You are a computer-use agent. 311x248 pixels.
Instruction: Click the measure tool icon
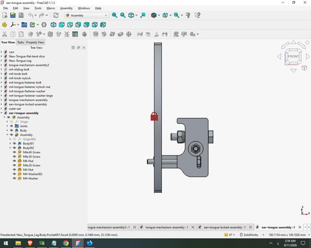188,15
